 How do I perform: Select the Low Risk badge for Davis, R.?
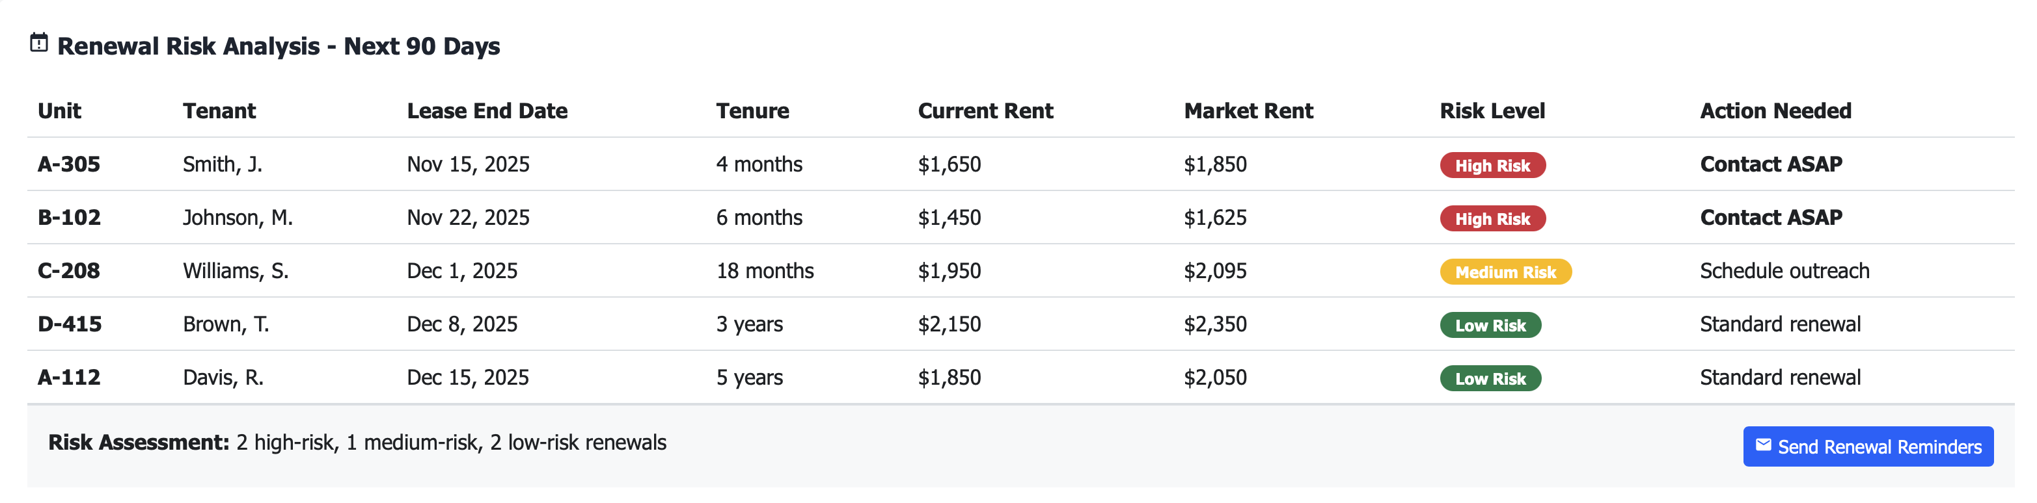point(1490,378)
